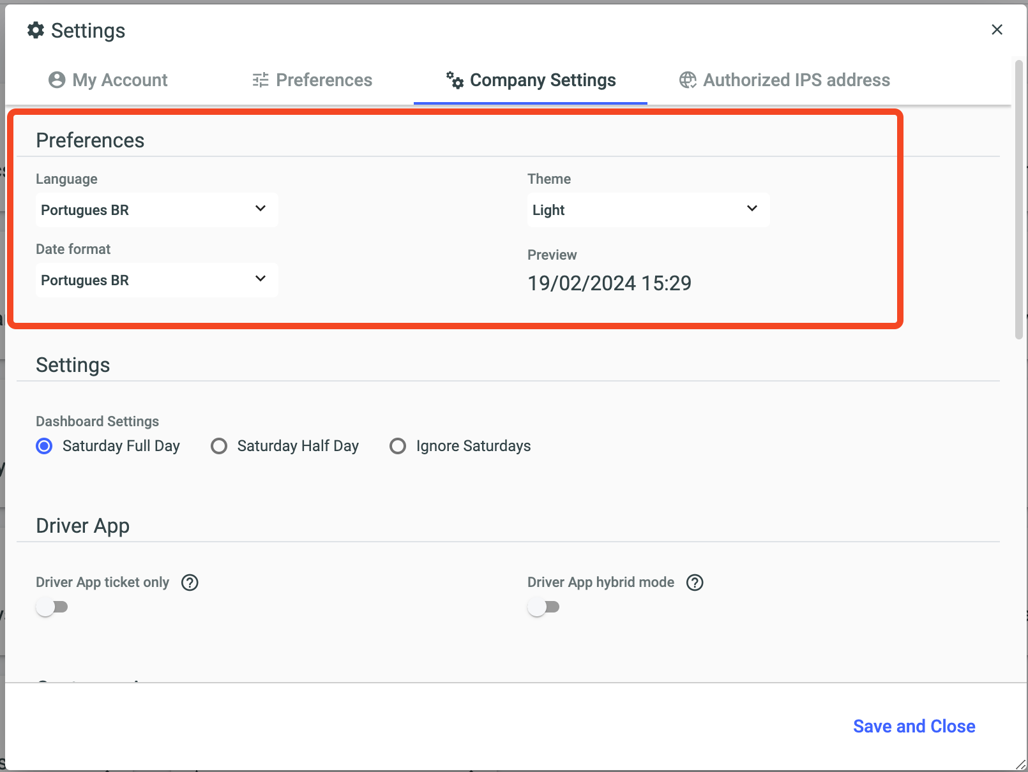The height and width of the screenshot is (772, 1028).
Task: Click the Authorized IPS globe icon
Action: click(x=688, y=80)
